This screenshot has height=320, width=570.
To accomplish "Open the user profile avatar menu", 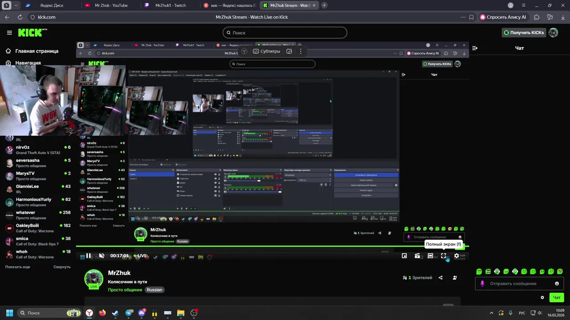I will click(554, 32).
